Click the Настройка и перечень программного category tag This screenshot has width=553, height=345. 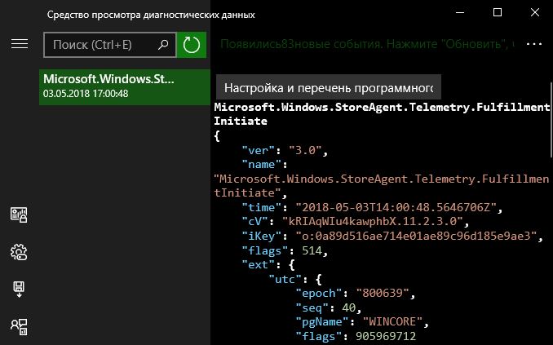pyautogui.click(x=329, y=87)
